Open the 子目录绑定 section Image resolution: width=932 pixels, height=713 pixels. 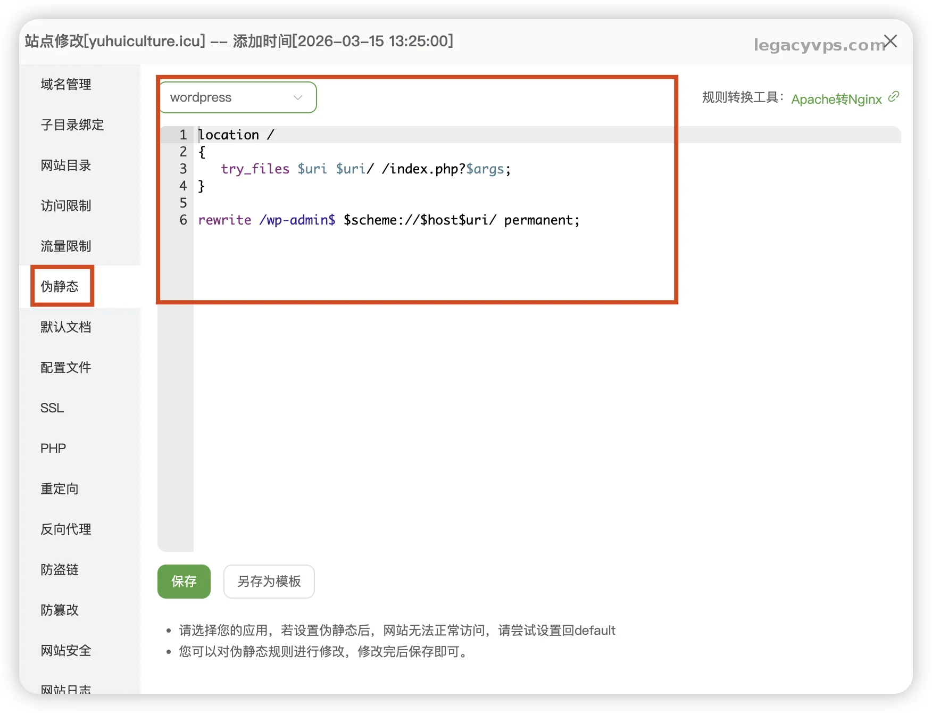point(72,125)
